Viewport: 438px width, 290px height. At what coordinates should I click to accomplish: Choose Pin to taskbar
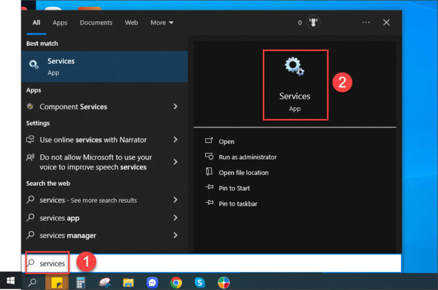point(238,204)
